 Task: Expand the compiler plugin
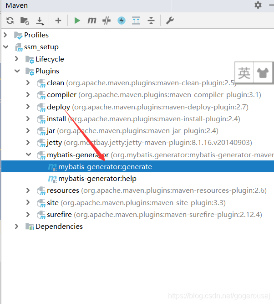(28, 95)
